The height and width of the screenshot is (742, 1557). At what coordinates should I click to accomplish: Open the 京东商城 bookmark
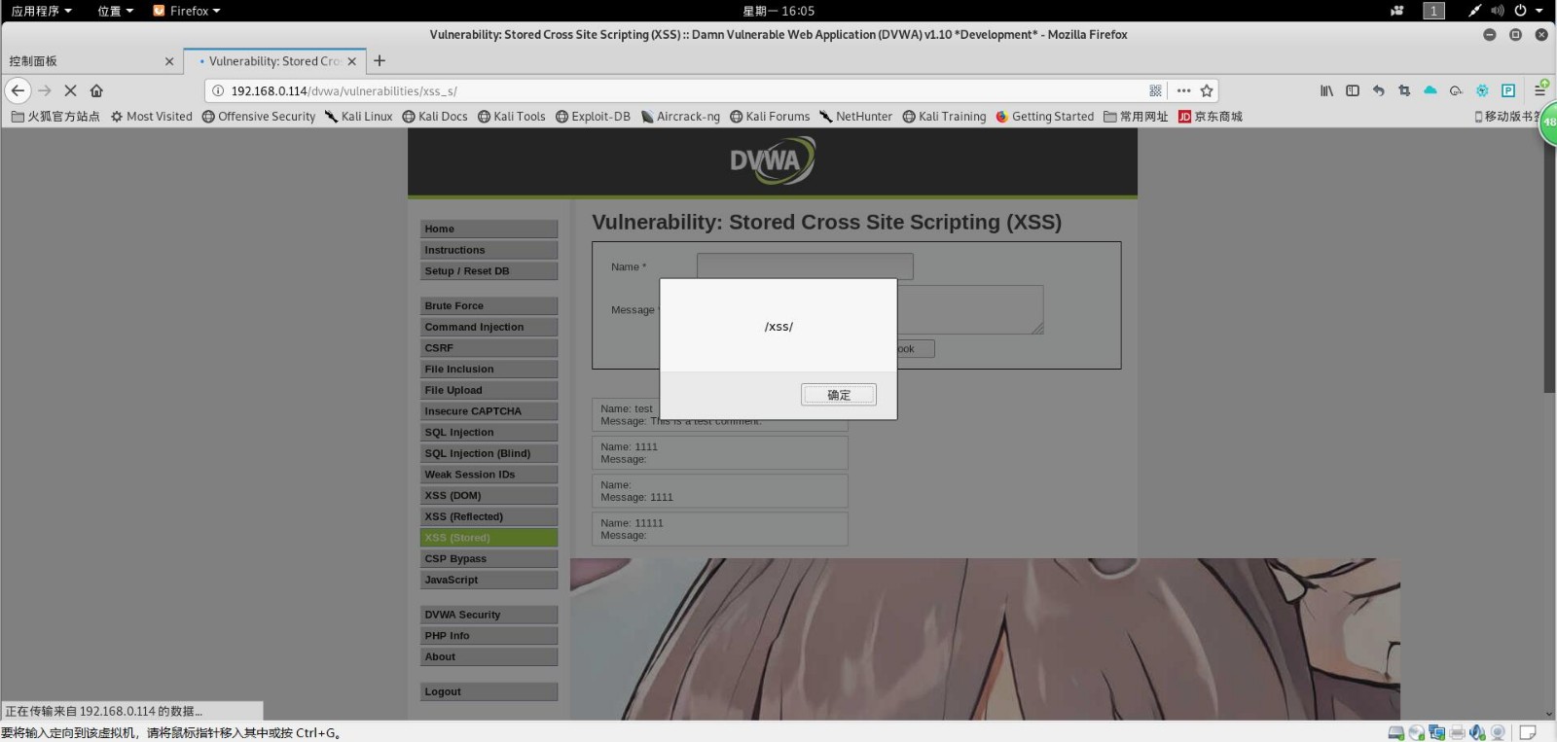(1211, 116)
